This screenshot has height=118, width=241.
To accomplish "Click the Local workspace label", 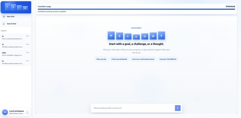I will [17, 111].
